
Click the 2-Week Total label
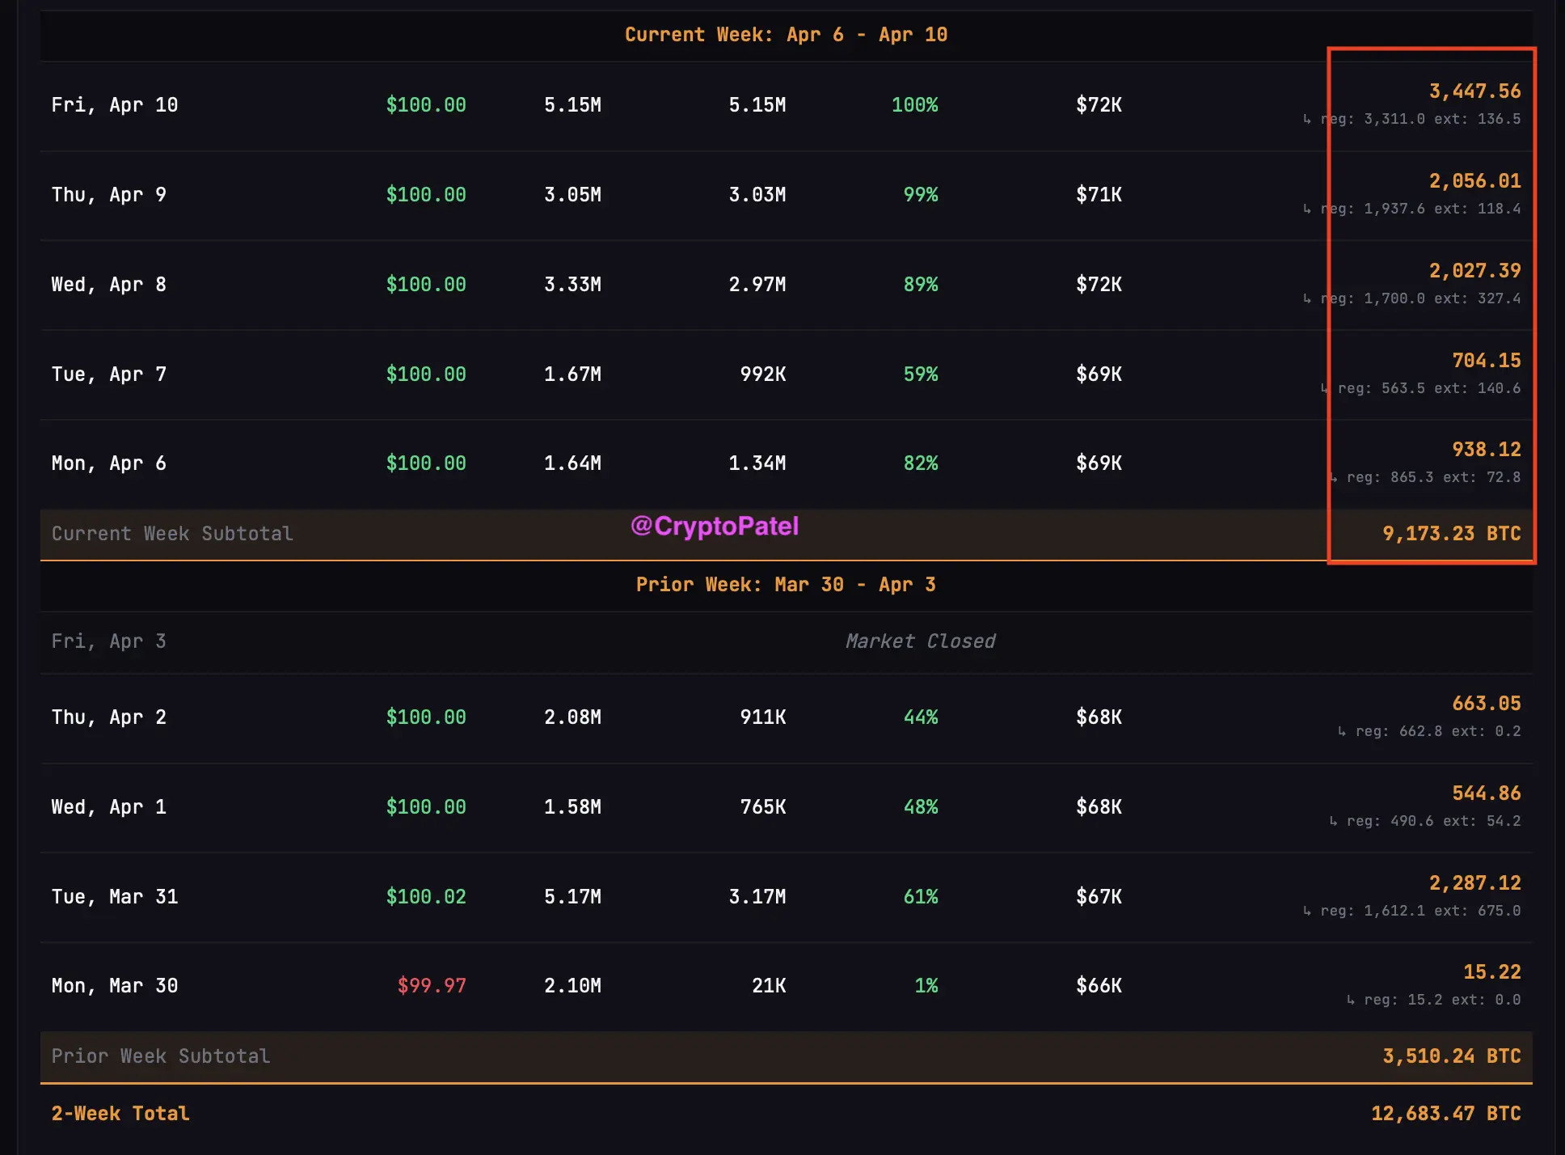point(120,1114)
